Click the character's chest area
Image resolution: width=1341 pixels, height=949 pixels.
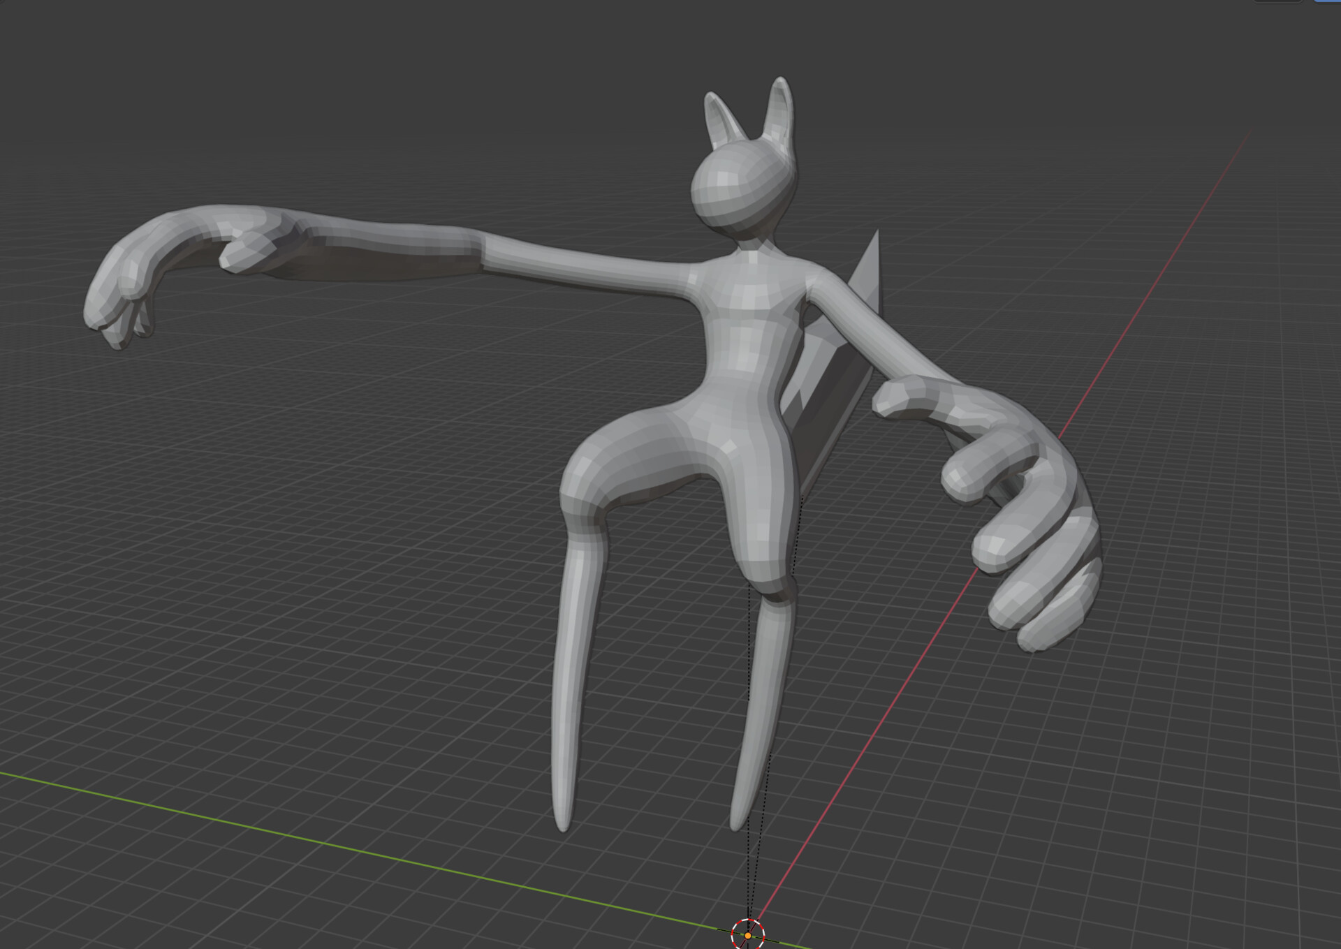click(x=751, y=293)
